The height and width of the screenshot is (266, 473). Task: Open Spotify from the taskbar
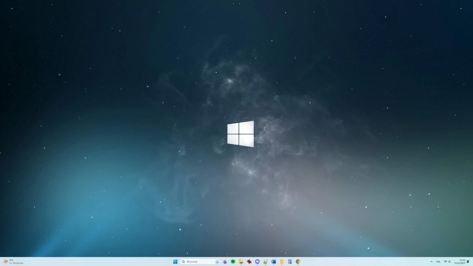pyautogui.click(x=233, y=261)
